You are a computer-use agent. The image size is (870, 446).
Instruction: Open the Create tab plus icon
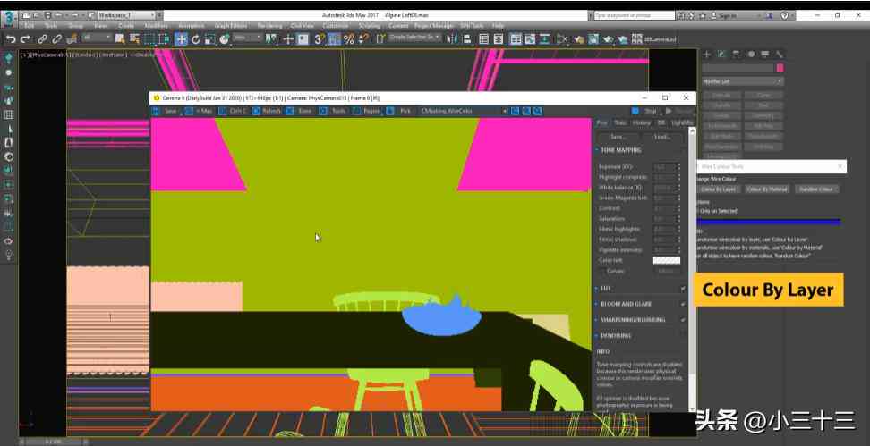pyautogui.click(x=707, y=55)
